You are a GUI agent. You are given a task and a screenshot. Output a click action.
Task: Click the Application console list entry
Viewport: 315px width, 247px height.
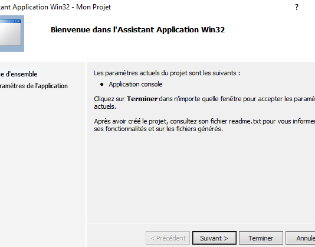[x=136, y=84]
